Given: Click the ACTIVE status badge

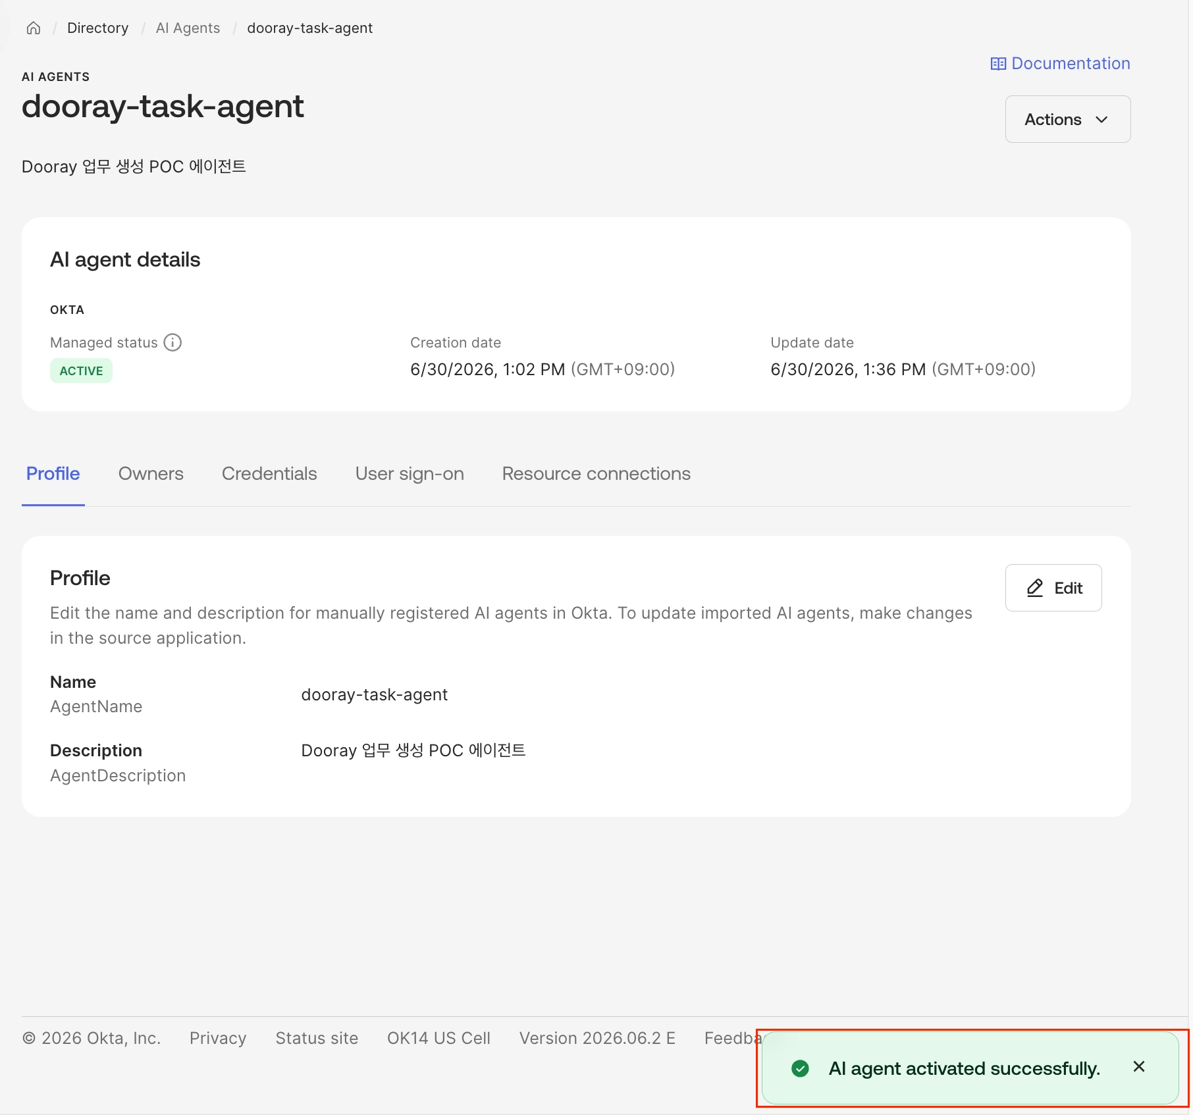Looking at the screenshot, I should click(x=81, y=371).
